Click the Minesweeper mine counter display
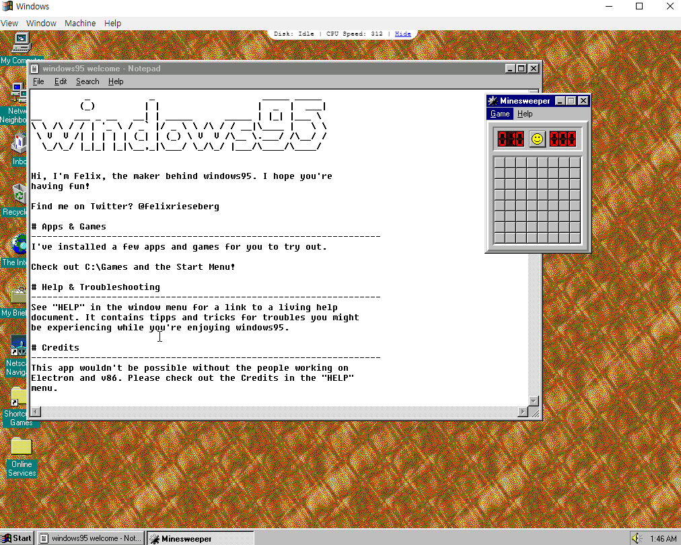This screenshot has width=681, height=545. (511, 139)
